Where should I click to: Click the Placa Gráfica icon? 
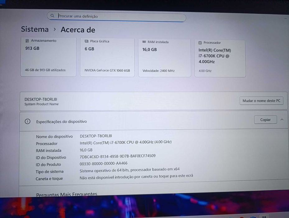[86, 41]
